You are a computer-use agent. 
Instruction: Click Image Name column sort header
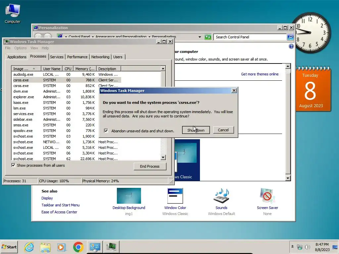pyautogui.click(x=26, y=69)
